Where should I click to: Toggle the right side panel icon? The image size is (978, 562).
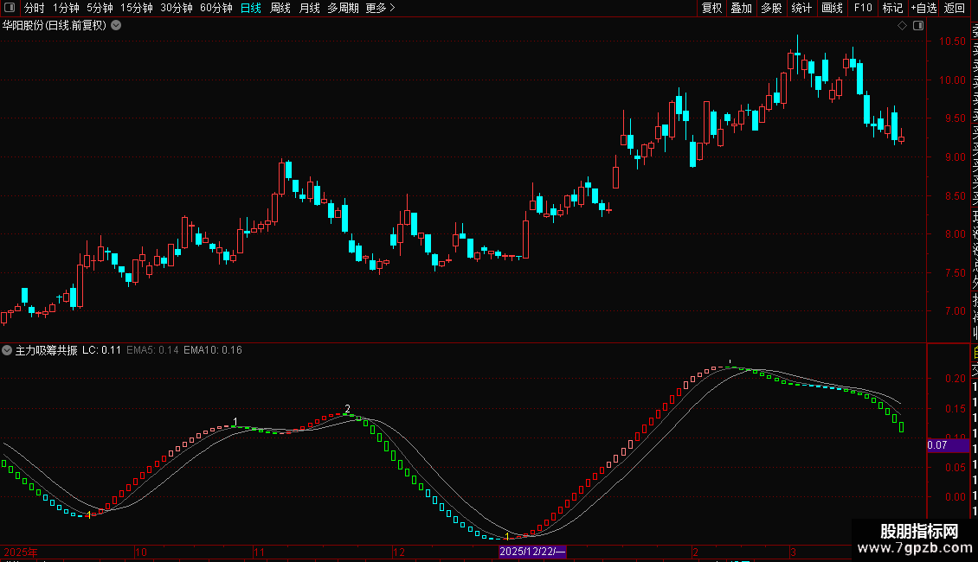(x=918, y=26)
